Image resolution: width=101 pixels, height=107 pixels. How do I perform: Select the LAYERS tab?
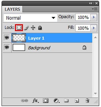click(12, 9)
